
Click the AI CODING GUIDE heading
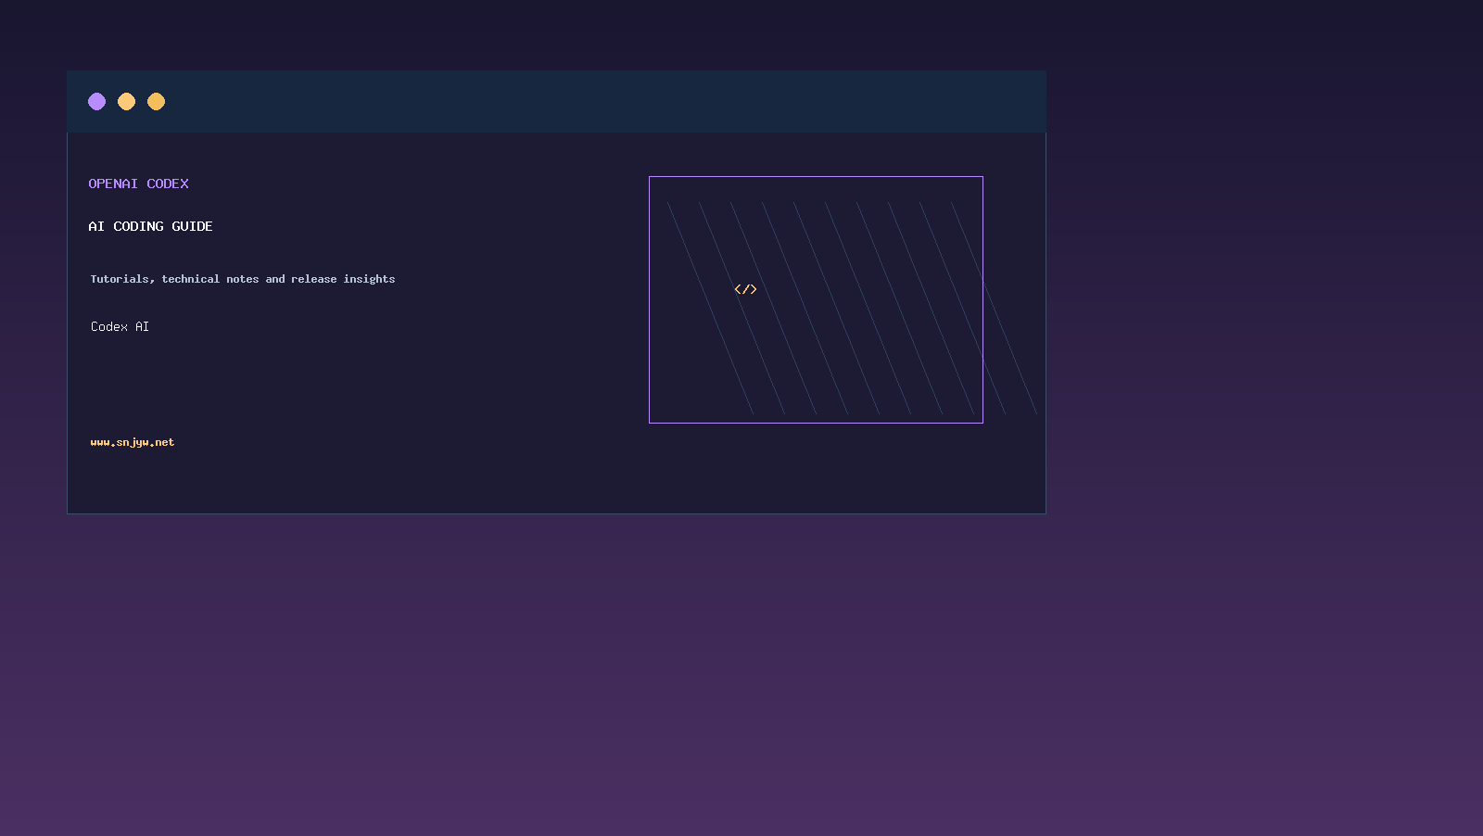150,226
